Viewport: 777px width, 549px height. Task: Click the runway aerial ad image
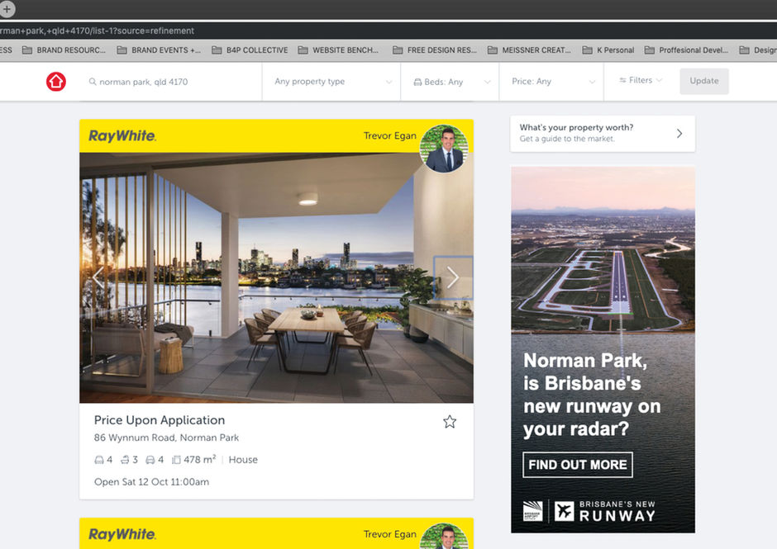(603, 250)
